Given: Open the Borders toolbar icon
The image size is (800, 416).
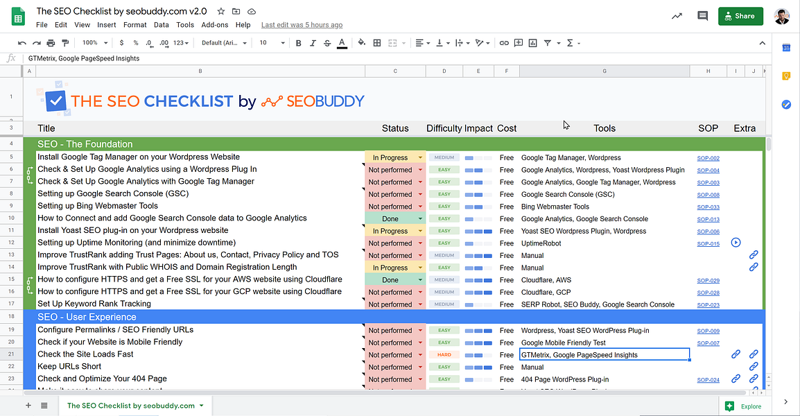Looking at the screenshot, I should click(377, 42).
